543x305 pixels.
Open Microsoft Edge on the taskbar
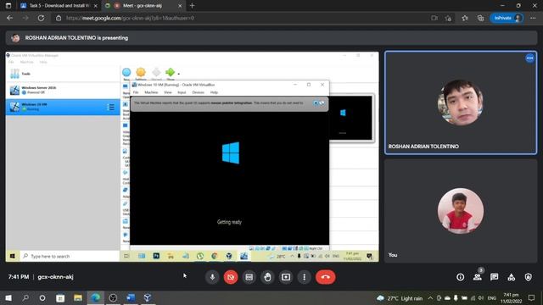pyautogui.click(x=96, y=297)
